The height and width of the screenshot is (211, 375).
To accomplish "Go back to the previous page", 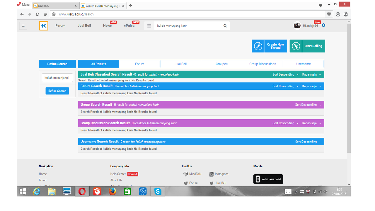I will coord(22,14).
